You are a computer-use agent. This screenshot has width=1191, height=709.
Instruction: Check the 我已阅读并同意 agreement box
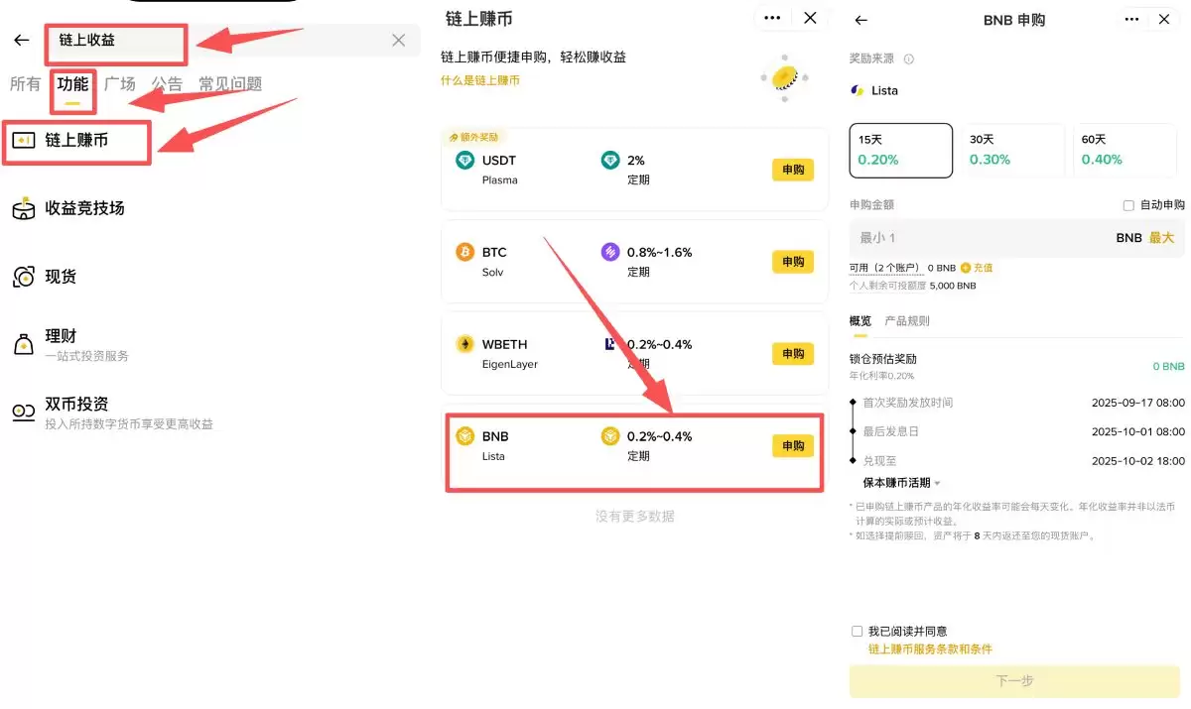pyautogui.click(x=857, y=631)
